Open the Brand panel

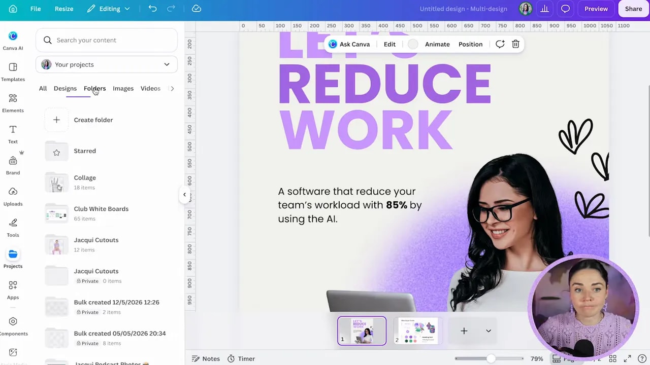click(x=13, y=165)
